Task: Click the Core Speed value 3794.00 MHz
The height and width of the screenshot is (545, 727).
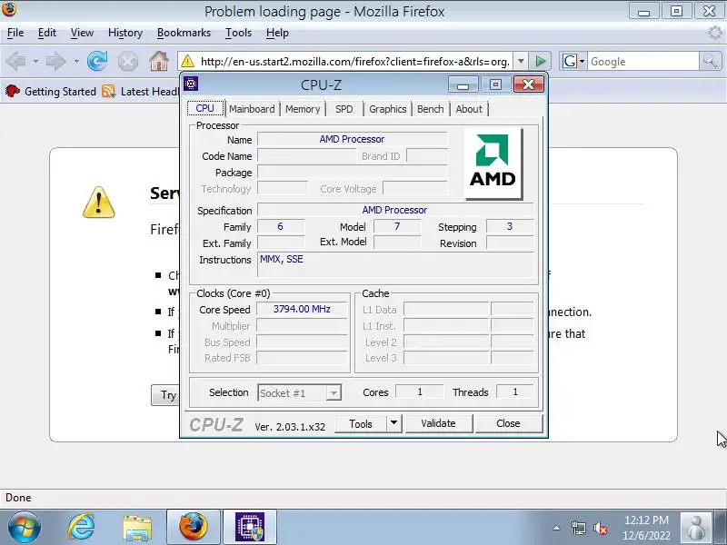Action: click(x=302, y=309)
